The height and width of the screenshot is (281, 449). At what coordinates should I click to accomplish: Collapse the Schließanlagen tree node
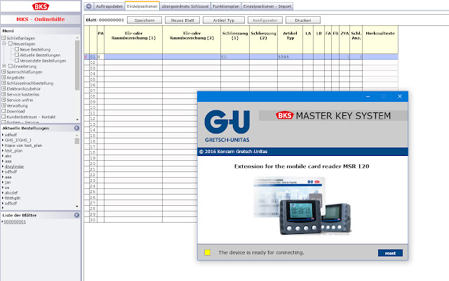[x=4, y=38]
